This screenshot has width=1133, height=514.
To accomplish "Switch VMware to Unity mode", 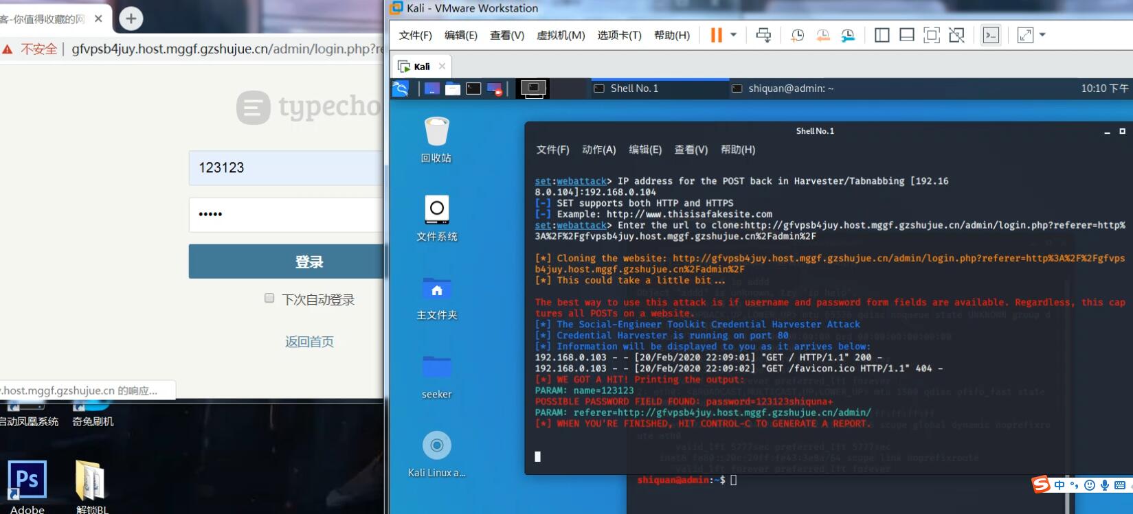I will (956, 35).
